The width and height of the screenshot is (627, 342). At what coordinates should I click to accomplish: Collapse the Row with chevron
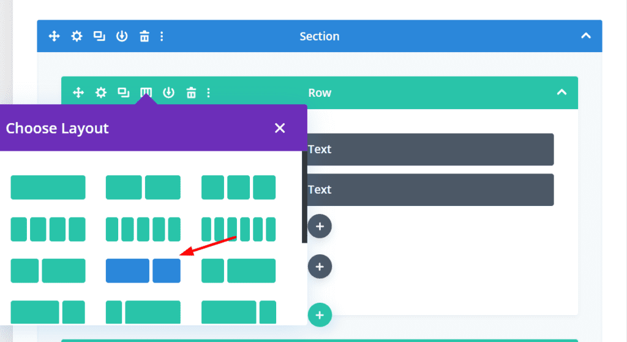(562, 93)
